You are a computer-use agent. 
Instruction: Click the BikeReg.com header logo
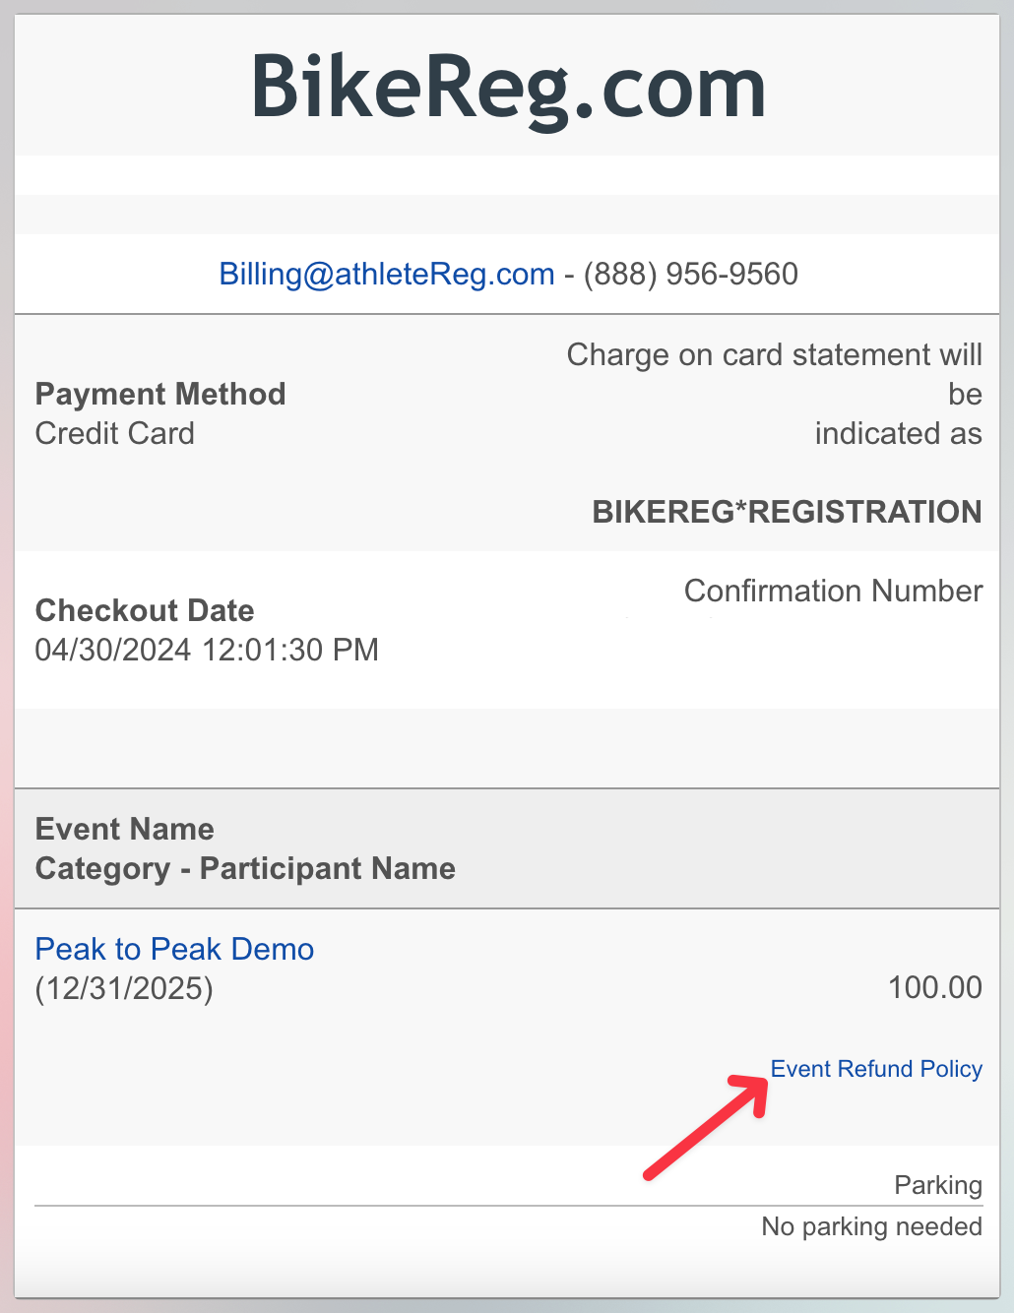508,89
